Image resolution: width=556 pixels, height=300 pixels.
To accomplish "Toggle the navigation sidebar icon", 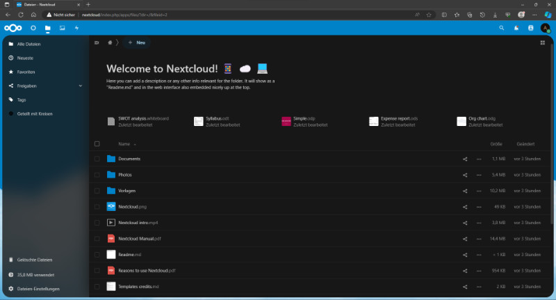I will (97, 42).
